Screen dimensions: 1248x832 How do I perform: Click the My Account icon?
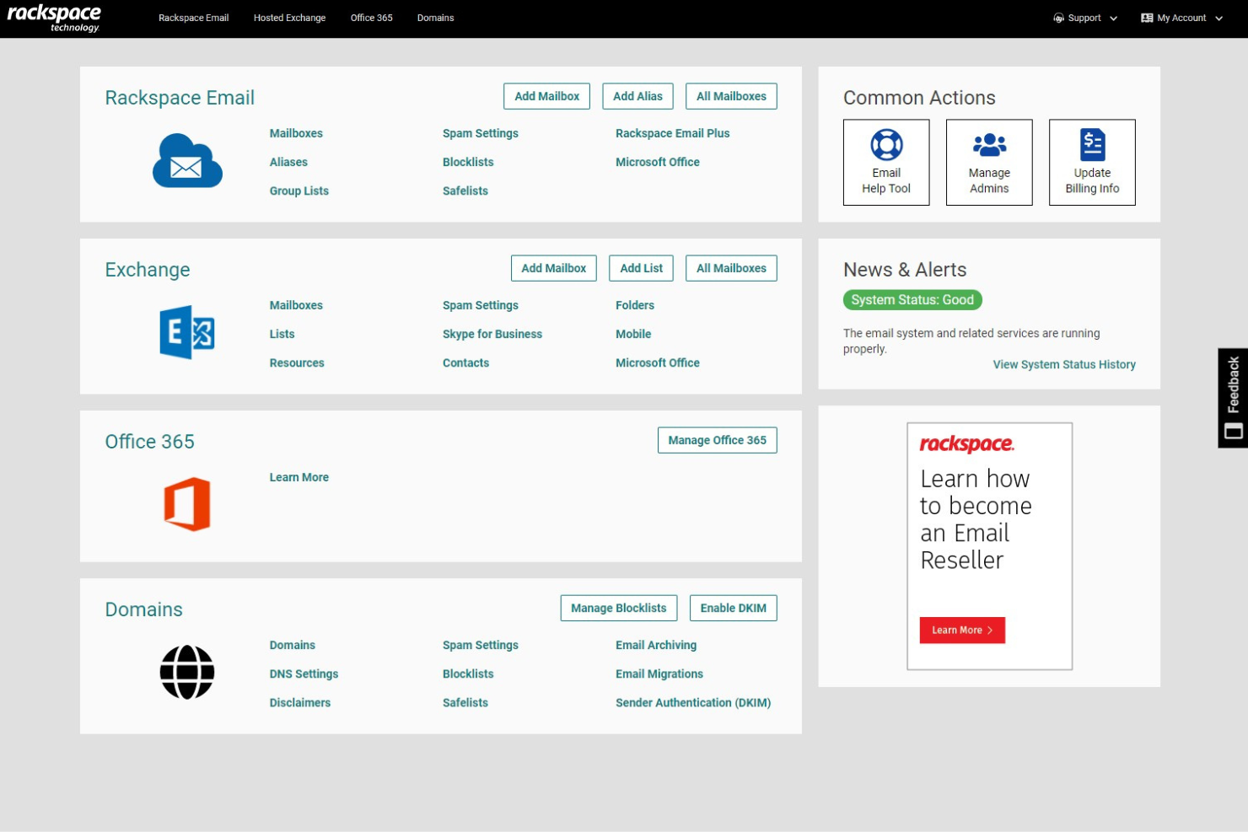coord(1145,17)
